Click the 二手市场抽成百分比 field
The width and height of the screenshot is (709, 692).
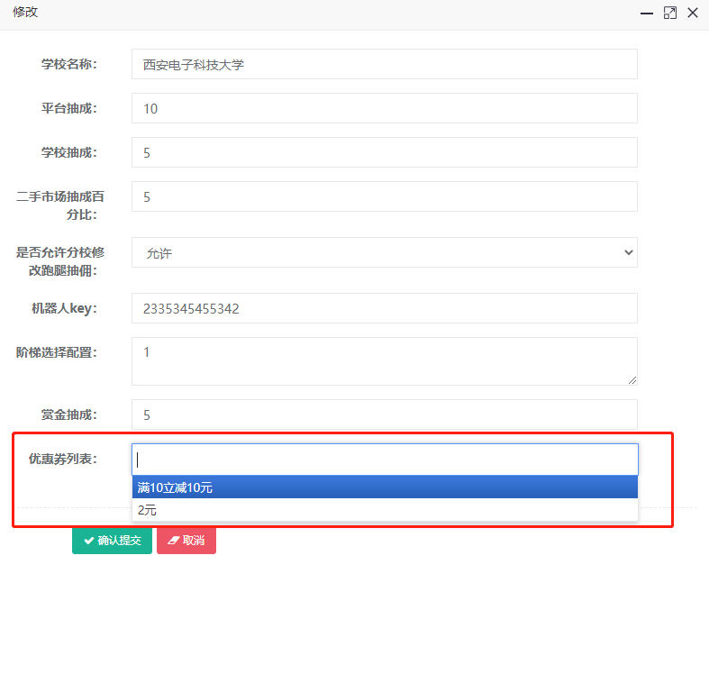(x=385, y=196)
